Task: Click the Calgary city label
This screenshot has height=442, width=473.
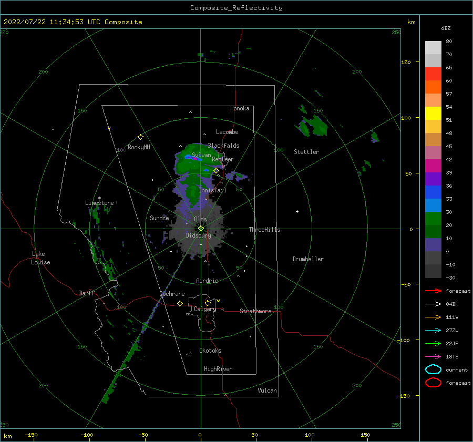Action: 205,309
